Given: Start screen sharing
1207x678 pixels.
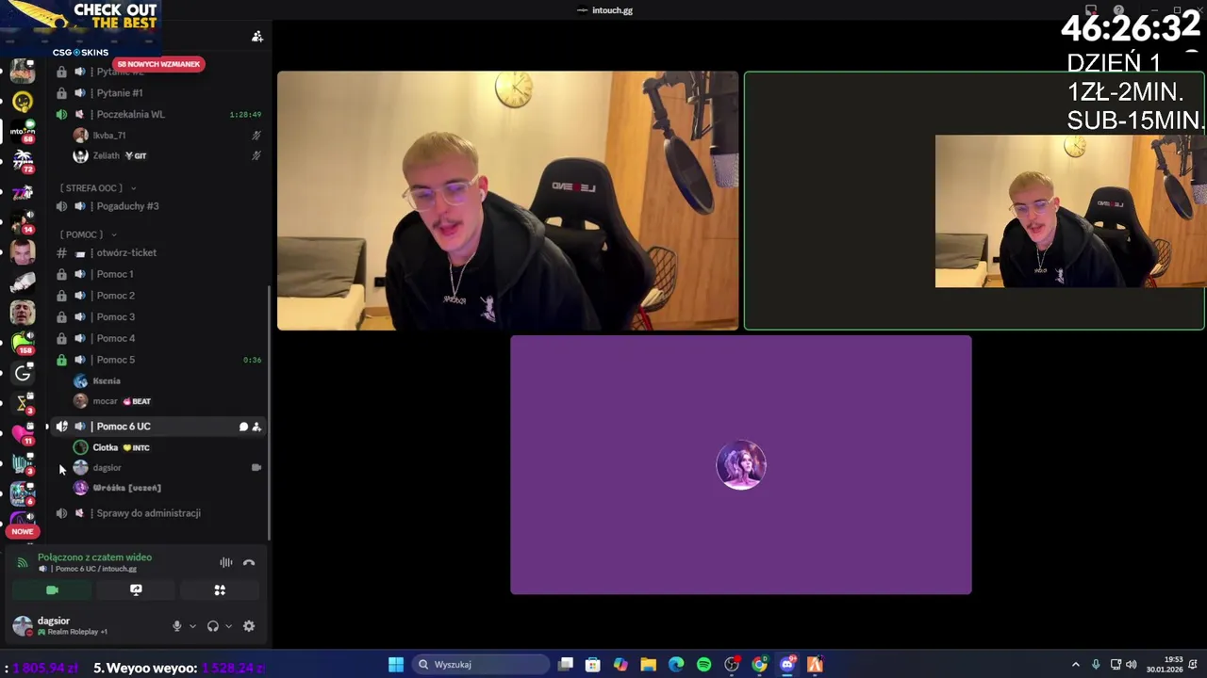Looking at the screenshot, I should (136, 590).
